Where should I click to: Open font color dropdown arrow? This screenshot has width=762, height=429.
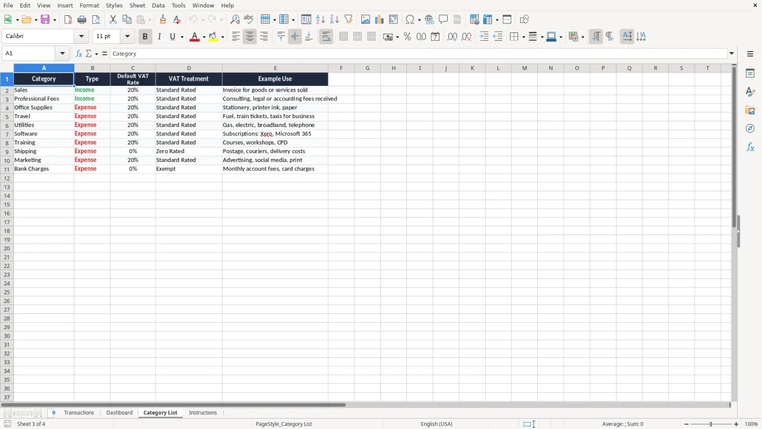204,37
